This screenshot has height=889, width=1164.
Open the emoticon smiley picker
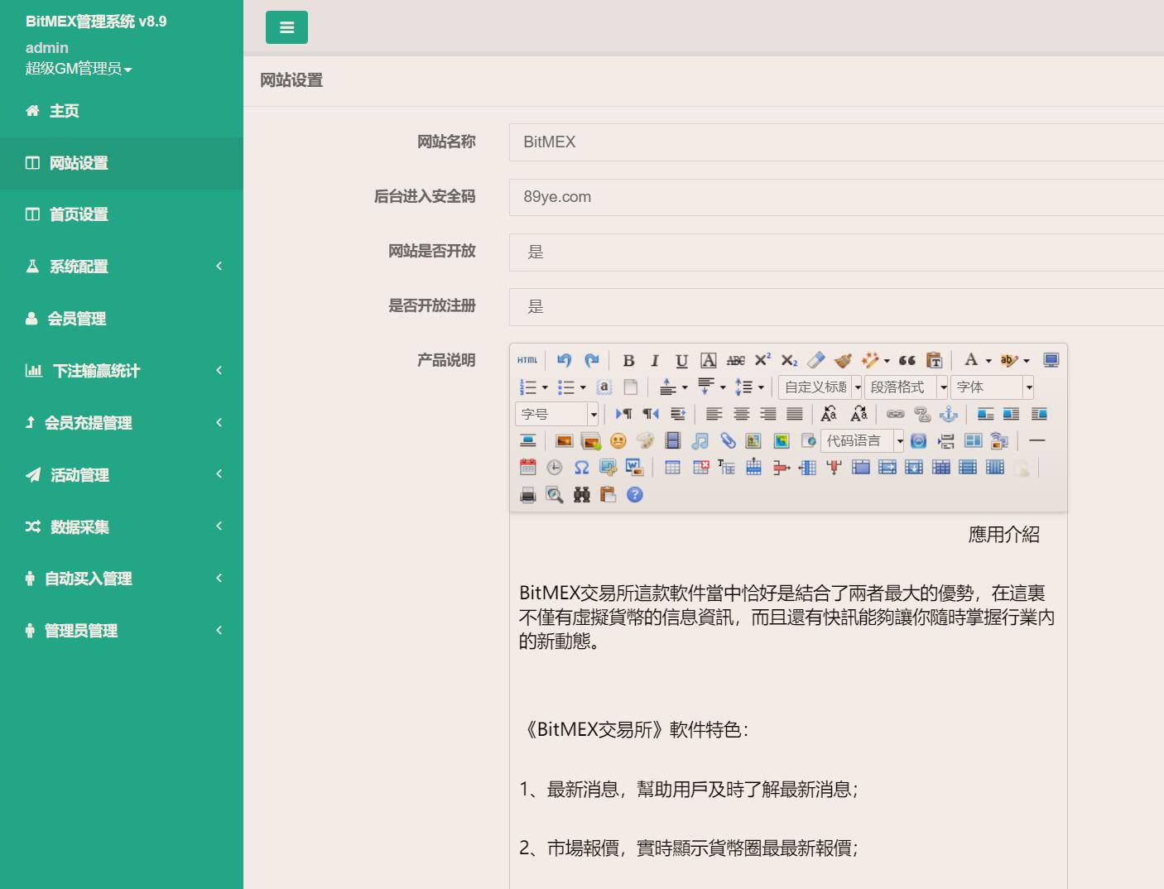click(x=618, y=441)
